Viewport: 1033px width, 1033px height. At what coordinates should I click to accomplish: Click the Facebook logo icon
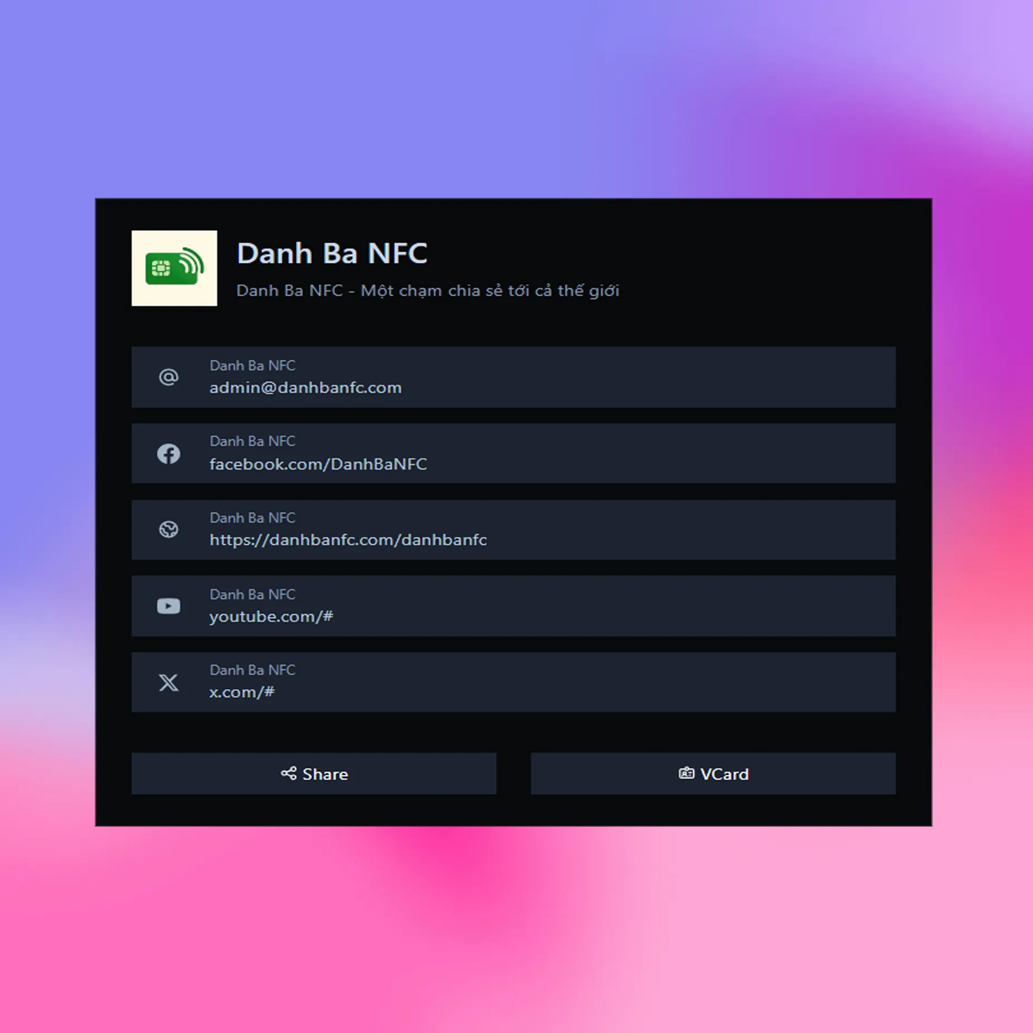pos(168,454)
